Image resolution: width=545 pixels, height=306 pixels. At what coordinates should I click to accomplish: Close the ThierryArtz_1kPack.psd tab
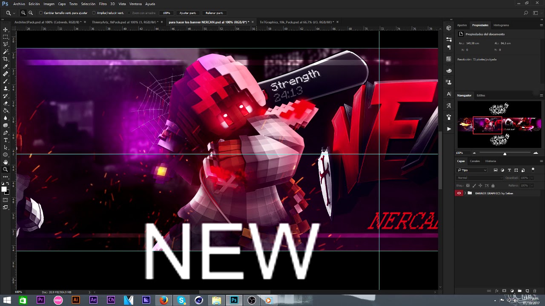[162, 22]
